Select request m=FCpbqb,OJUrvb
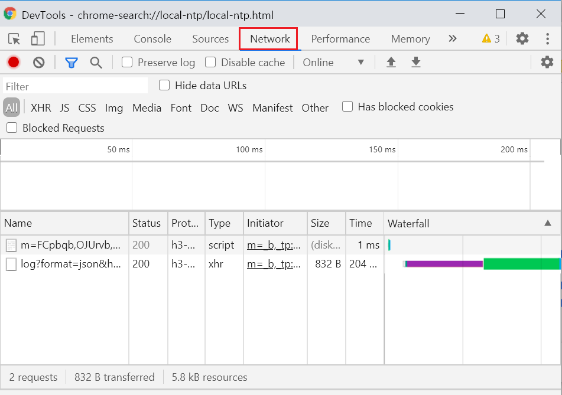Screen dimensions: 562x395 coord(70,245)
